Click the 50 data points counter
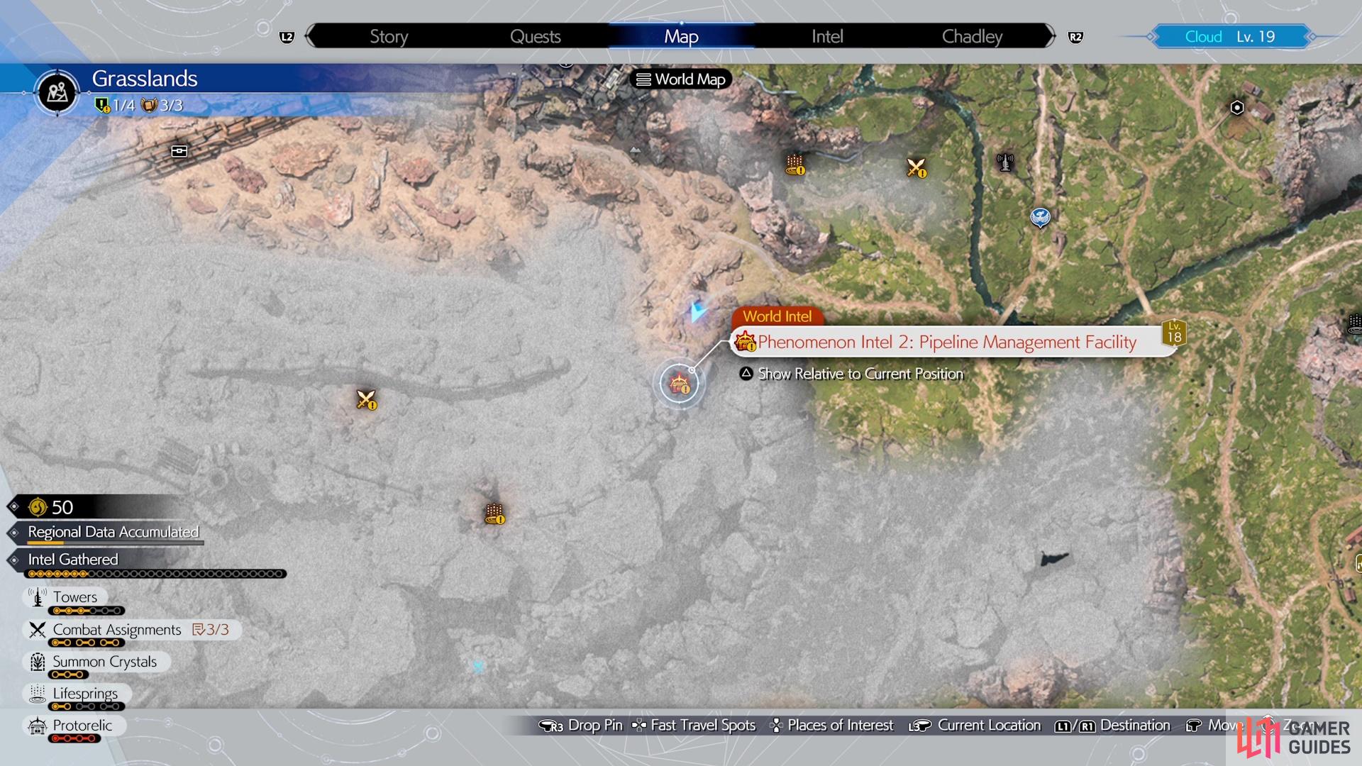The width and height of the screenshot is (1362, 766). coord(50,507)
